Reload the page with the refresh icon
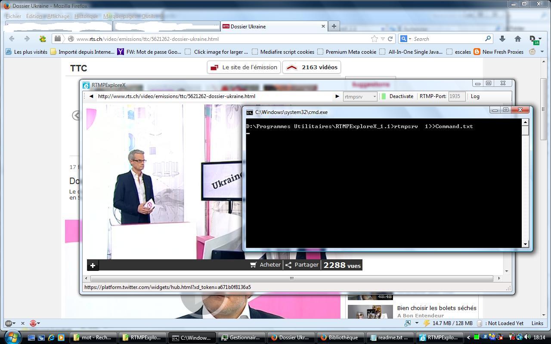 390,39
